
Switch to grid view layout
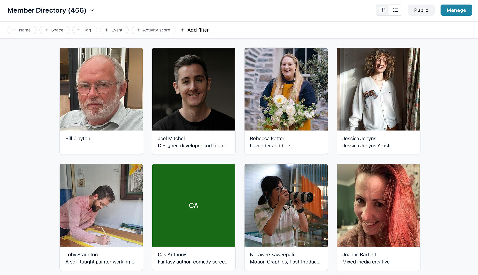[x=382, y=10]
